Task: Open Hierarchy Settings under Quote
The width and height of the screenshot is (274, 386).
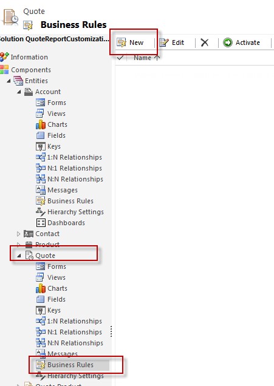Action: (70, 376)
